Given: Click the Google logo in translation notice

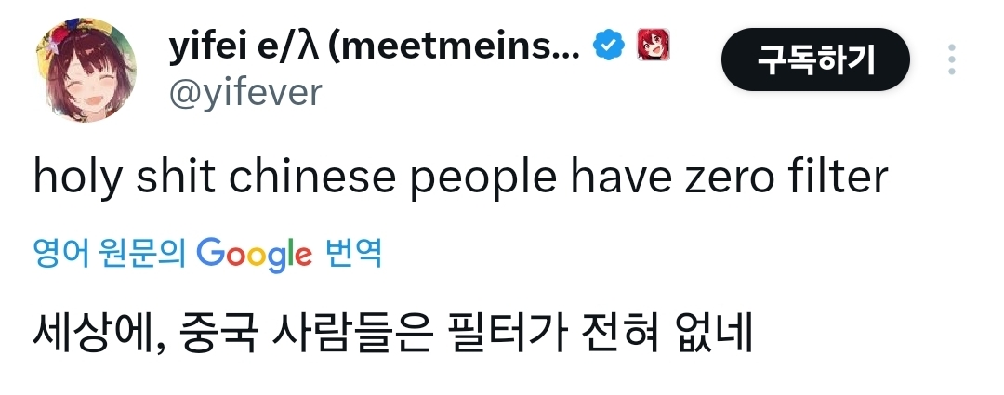Looking at the screenshot, I should tap(254, 253).
